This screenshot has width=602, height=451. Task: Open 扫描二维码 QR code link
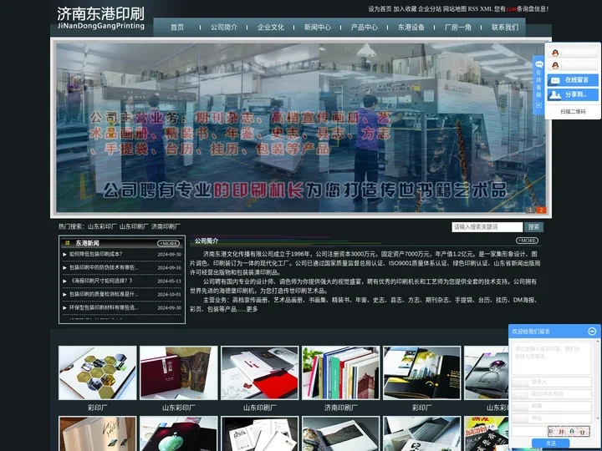[x=573, y=112]
